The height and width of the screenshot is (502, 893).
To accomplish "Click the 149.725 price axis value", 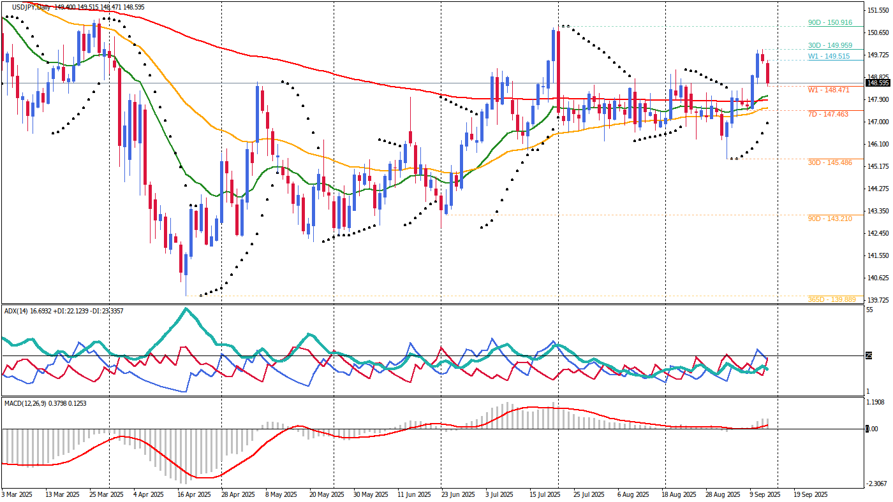I will pyautogui.click(x=878, y=55).
